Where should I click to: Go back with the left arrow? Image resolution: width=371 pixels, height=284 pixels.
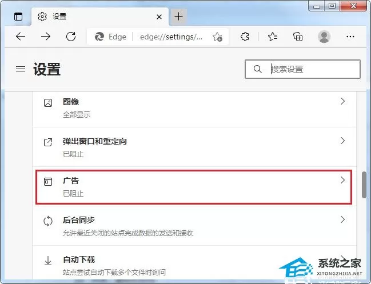pyautogui.click(x=21, y=37)
